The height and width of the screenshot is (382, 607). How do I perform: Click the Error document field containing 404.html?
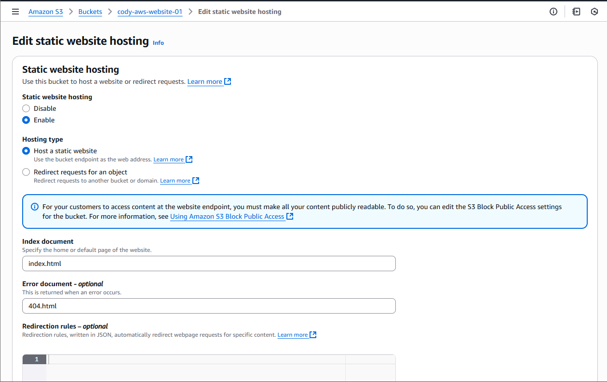(209, 306)
